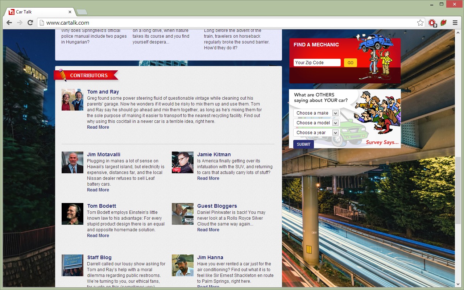464x290 pixels.
Task: Expand the Choose a year dropdown
Action: (316, 133)
